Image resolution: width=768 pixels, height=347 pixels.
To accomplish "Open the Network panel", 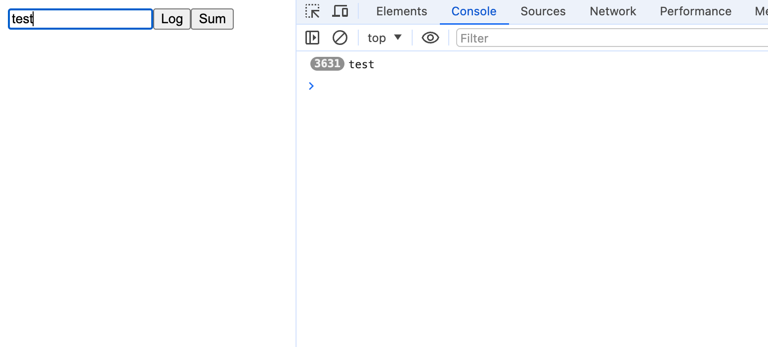I will (x=612, y=11).
